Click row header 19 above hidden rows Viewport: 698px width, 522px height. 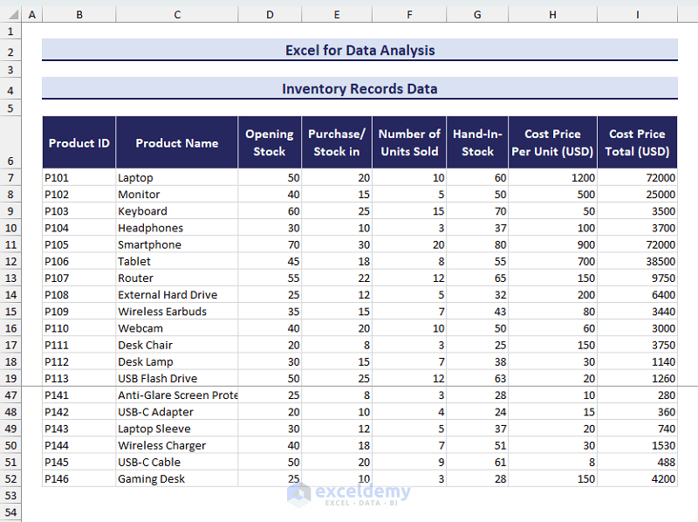[x=10, y=378]
